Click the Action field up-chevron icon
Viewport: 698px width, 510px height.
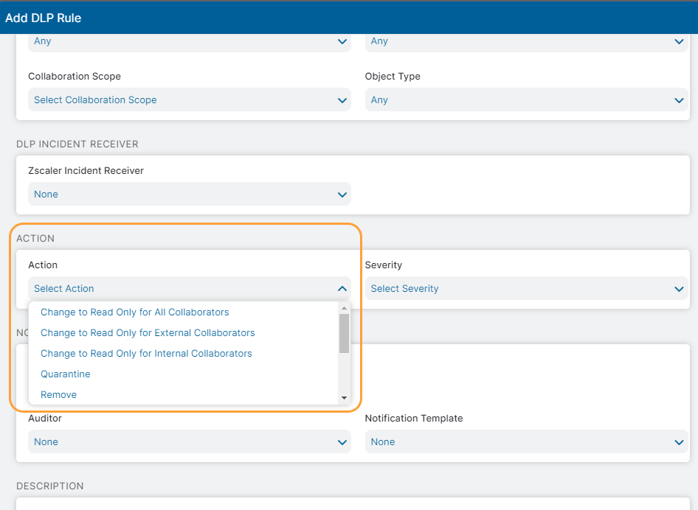[342, 289]
